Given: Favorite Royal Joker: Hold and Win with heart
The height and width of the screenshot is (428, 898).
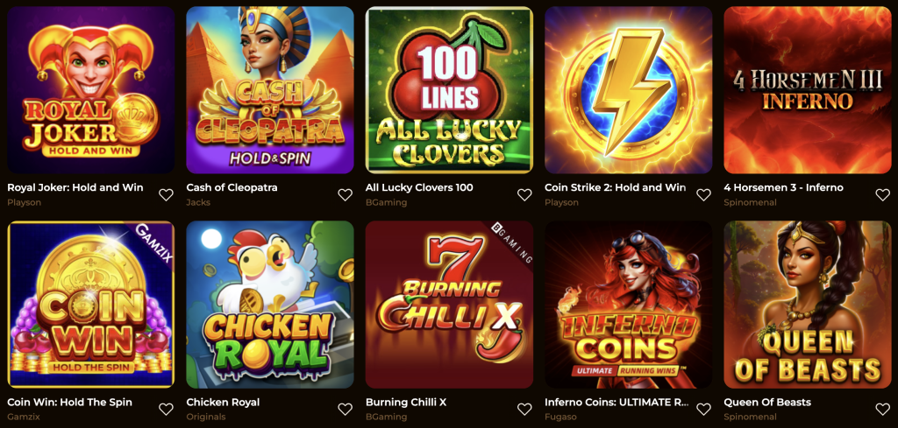Looking at the screenshot, I should (x=166, y=195).
